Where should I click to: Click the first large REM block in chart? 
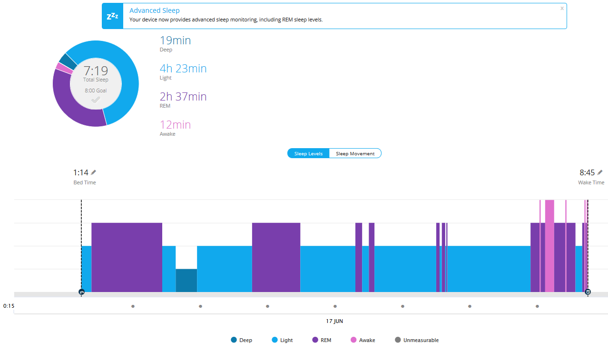coord(127,257)
